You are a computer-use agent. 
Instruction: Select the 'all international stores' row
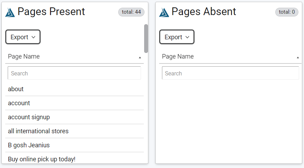click(75, 131)
